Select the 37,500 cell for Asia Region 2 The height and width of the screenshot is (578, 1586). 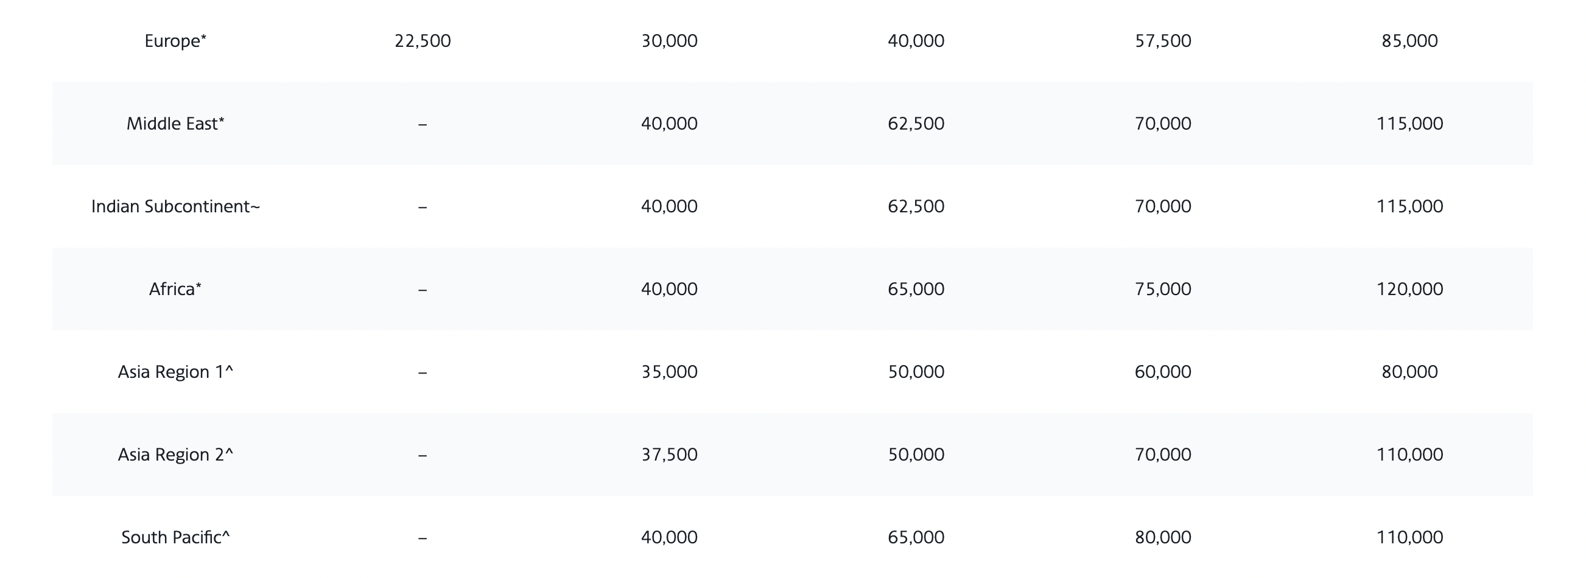tap(669, 454)
